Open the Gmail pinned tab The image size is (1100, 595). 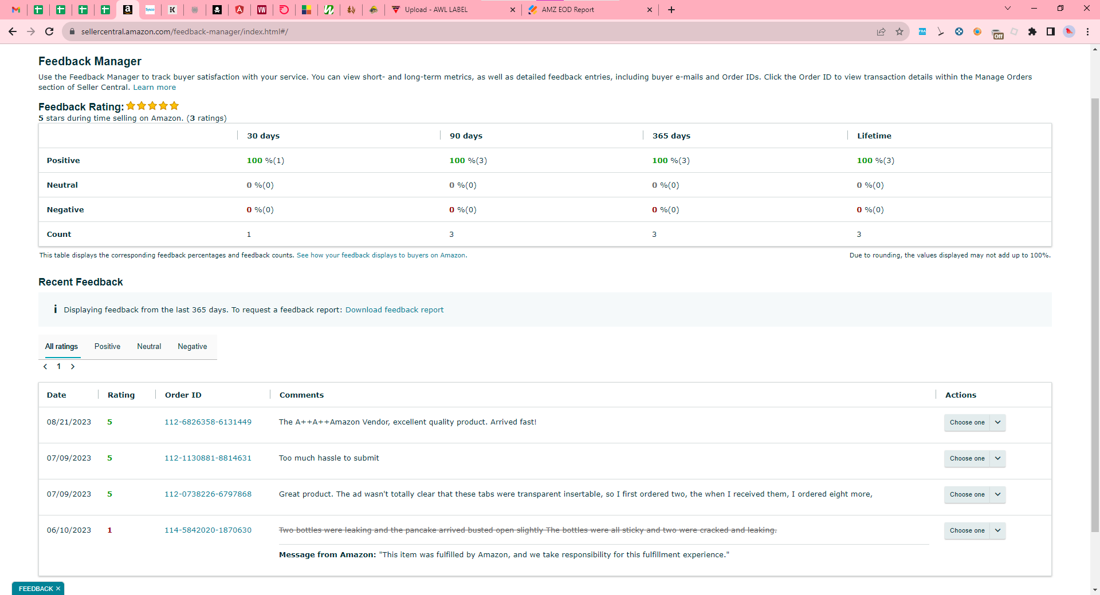[16, 10]
